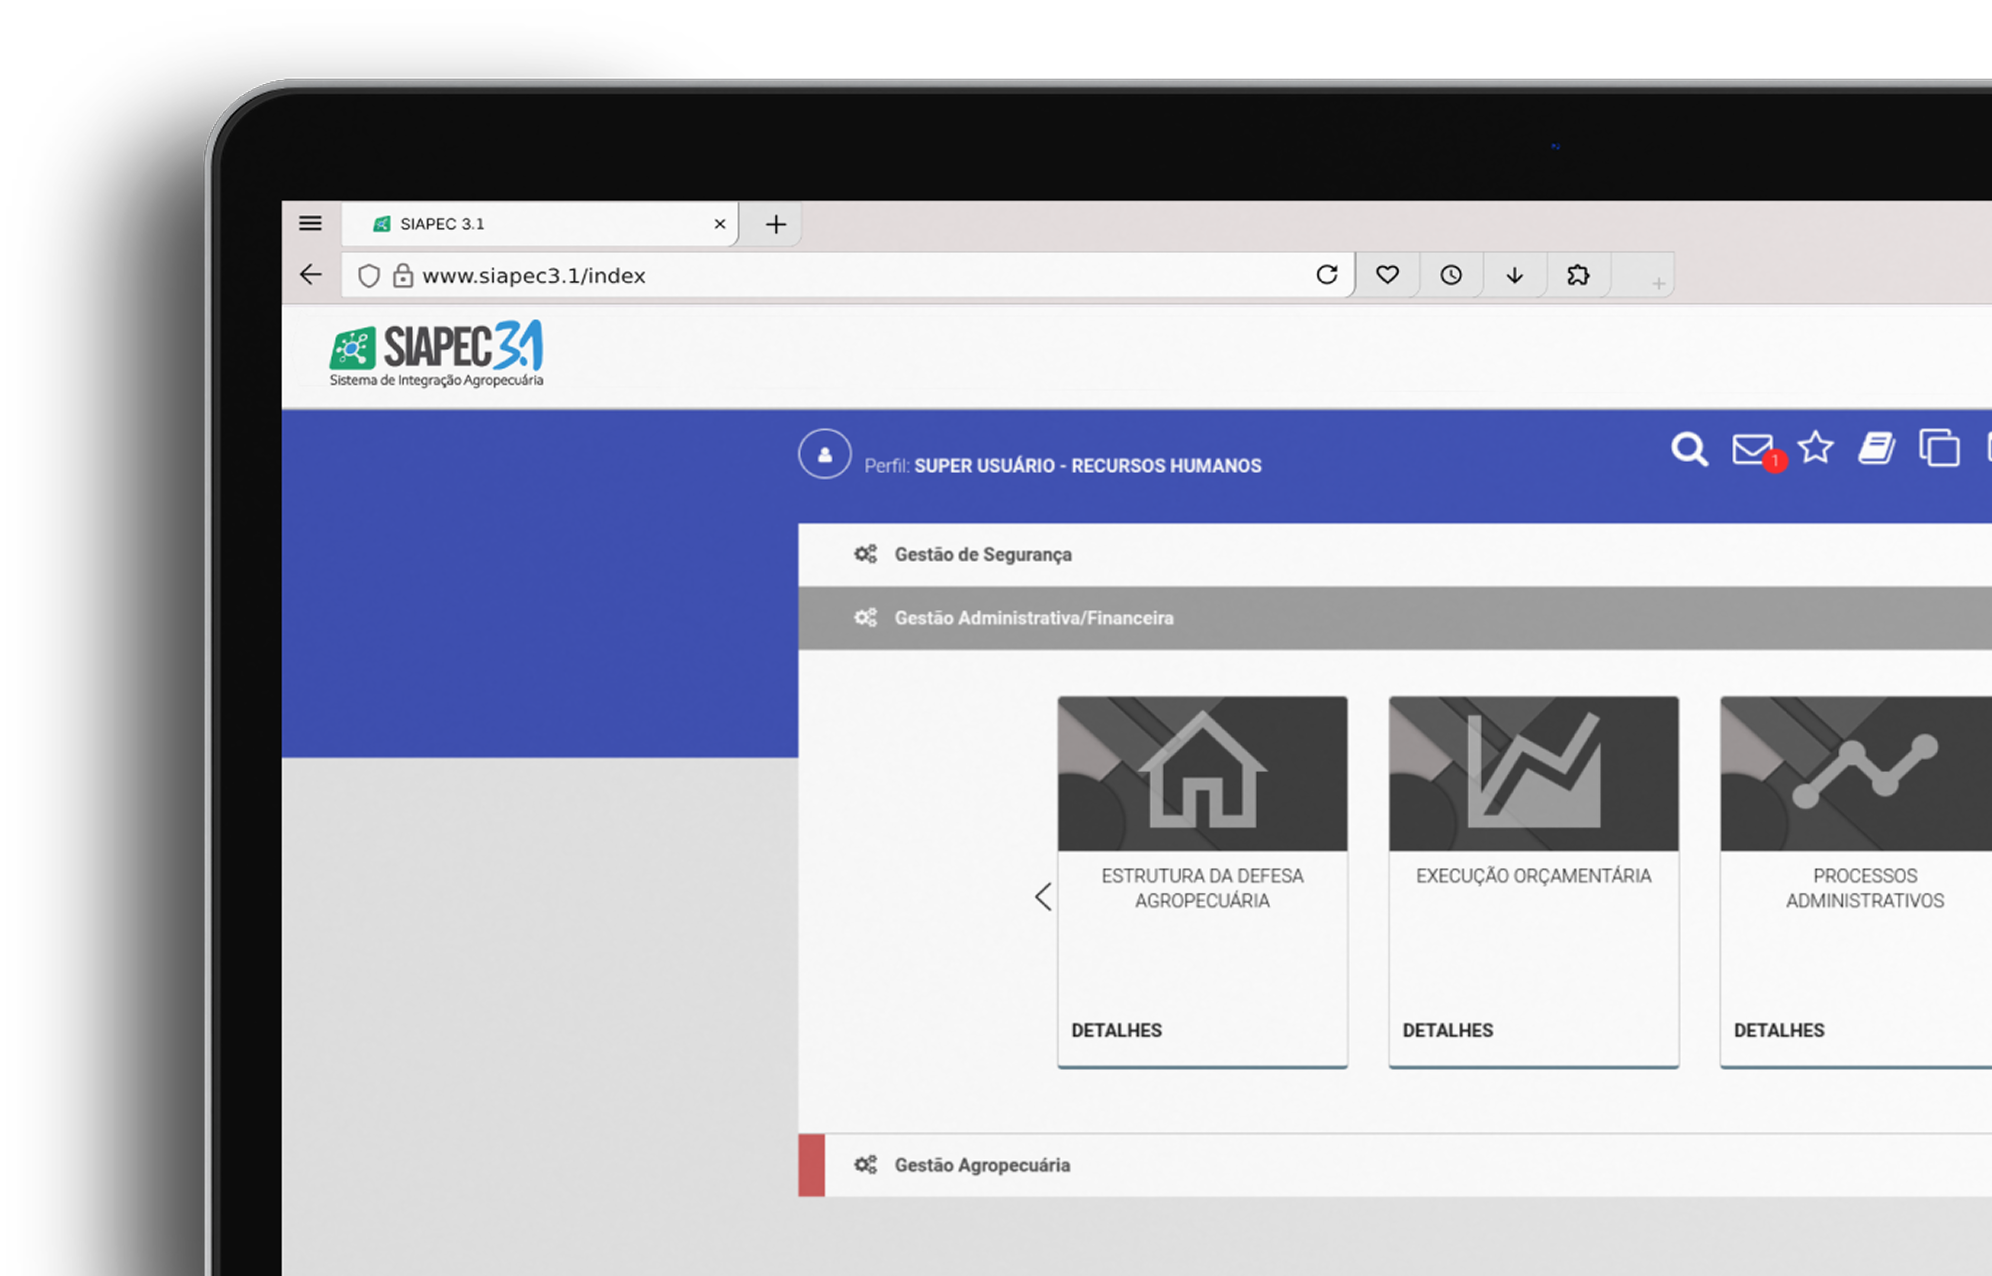Open the browser hamburger menu
The image size is (1992, 1276).
(x=310, y=223)
